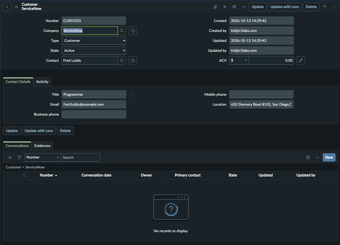Open the form context menu hamburger icon

(x=17, y=7)
